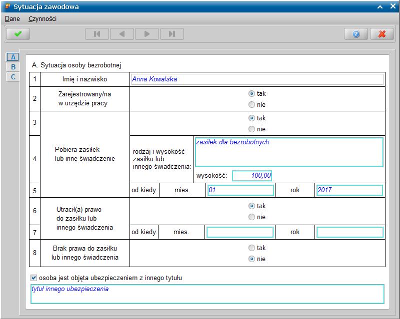The width and height of the screenshot is (400, 319).
Task: Click the Imię i nazwisko field with Anna Kowalska
Action: pyautogui.click(x=257, y=79)
